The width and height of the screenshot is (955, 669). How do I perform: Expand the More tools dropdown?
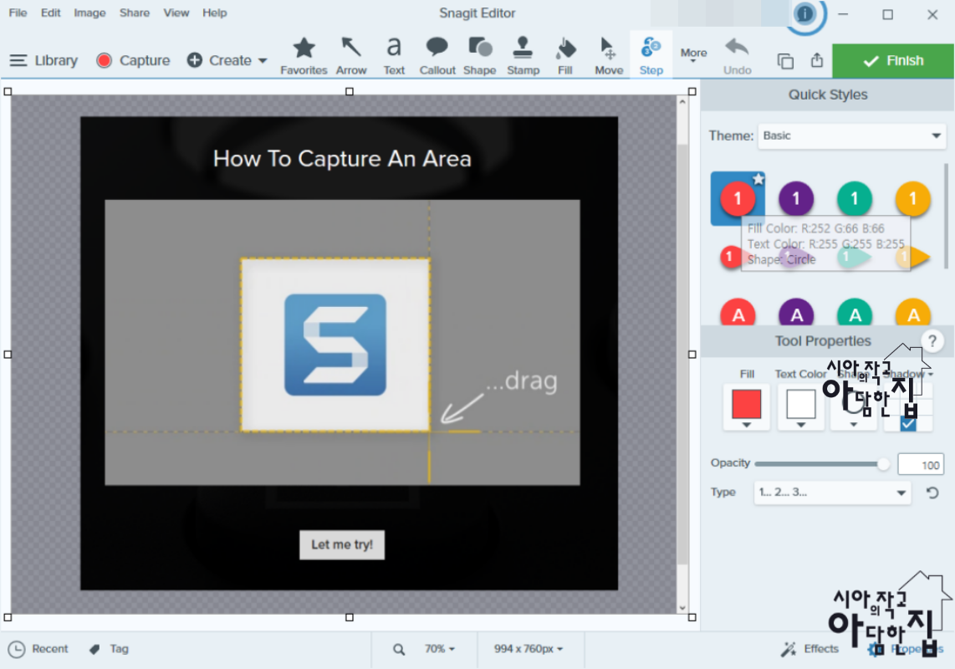coord(693,55)
